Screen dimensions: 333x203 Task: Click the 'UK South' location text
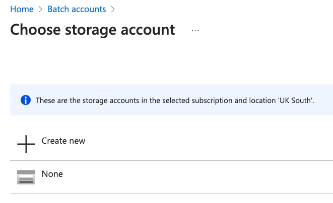pyautogui.click(x=296, y=100)
